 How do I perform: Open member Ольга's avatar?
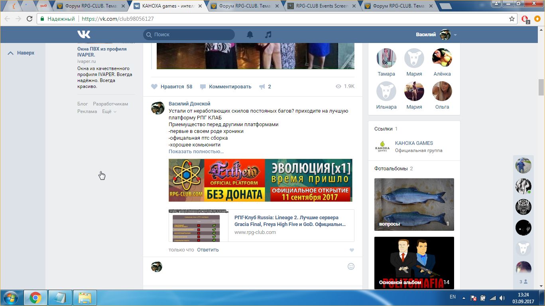coord(442,91)
